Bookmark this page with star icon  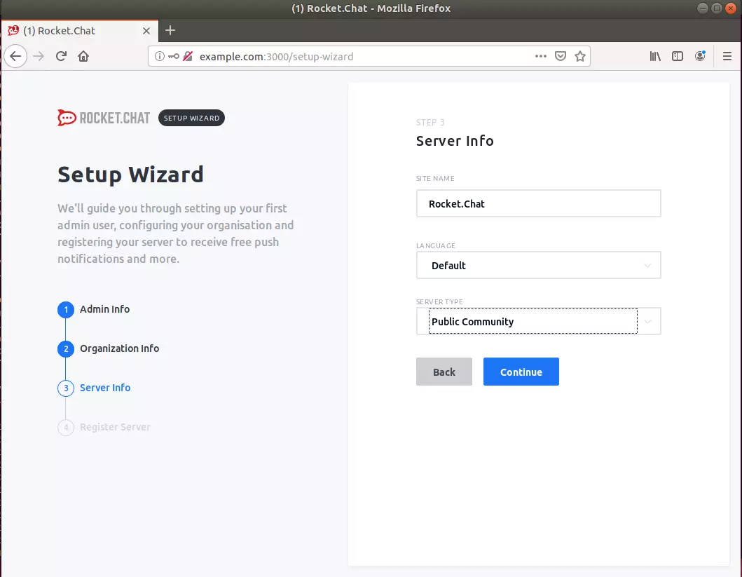pyautogui.click(x=580, y=56)
